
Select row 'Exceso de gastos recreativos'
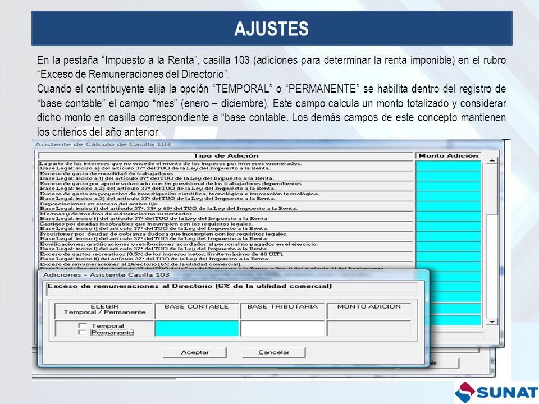pyautogui.click(x=226, y=256)
